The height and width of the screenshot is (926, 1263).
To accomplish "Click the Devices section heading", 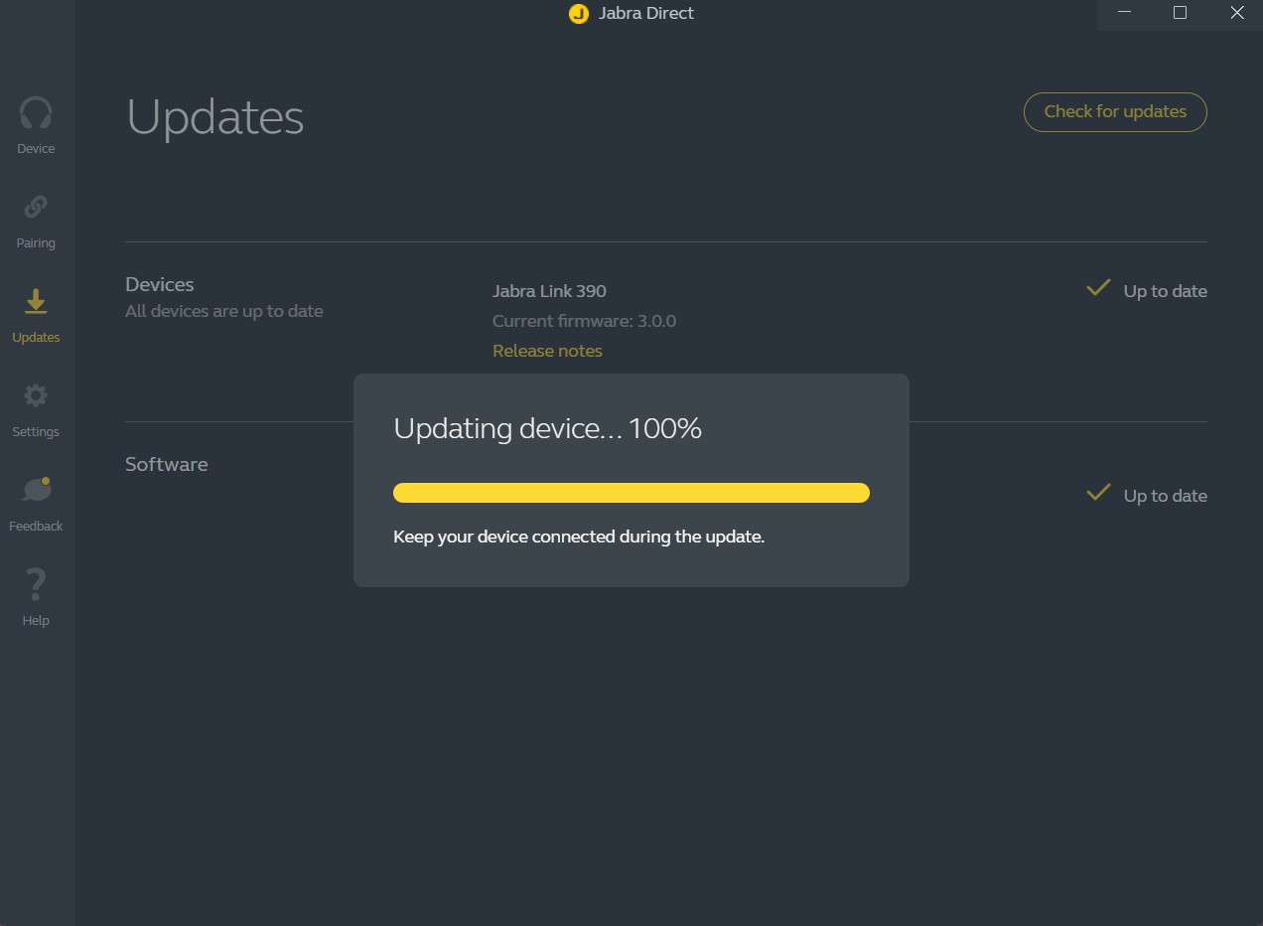I will click(160, 285).
